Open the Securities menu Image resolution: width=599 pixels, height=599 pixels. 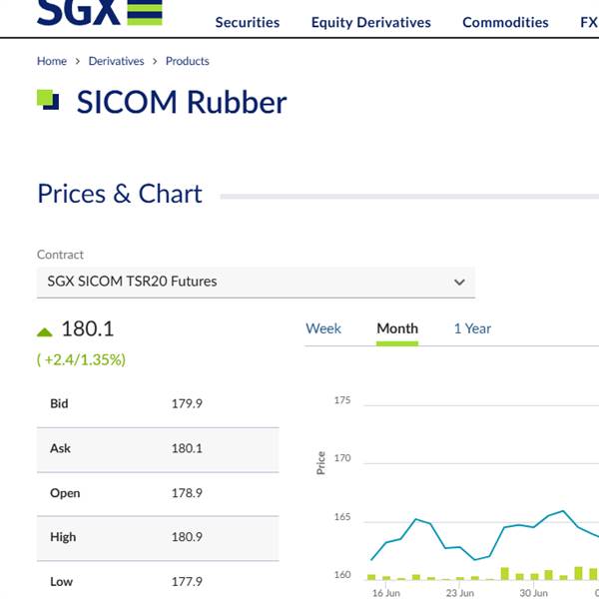(x=248, y=23)
